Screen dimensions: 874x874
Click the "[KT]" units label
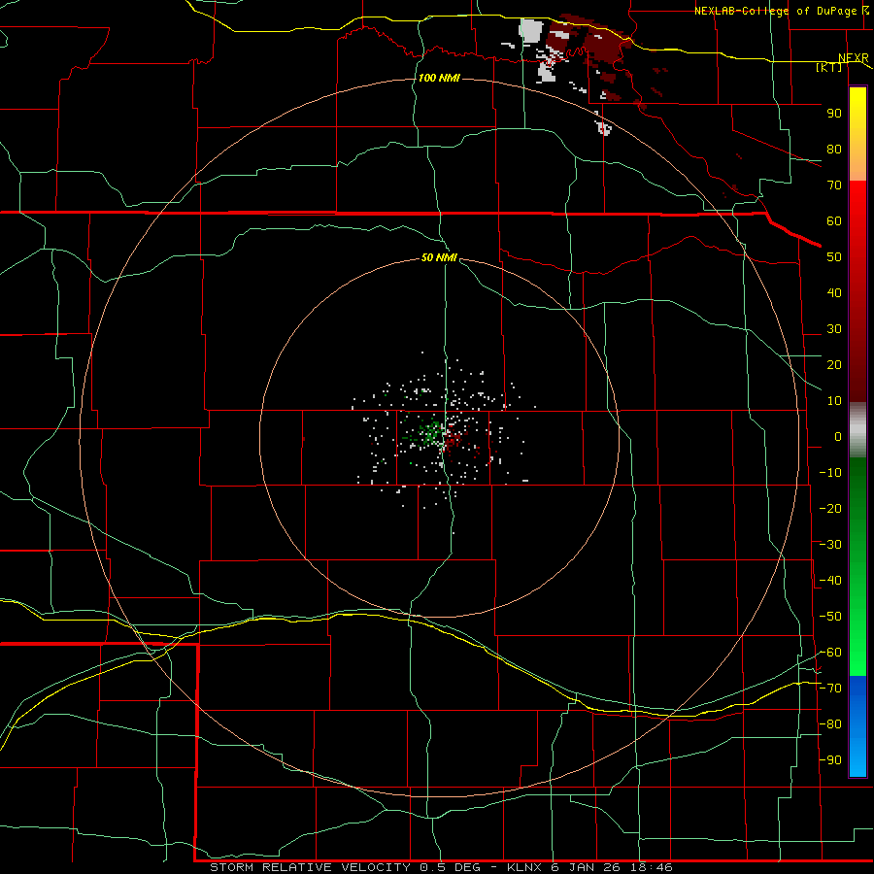pyautogui.click(x=829, y=67)
